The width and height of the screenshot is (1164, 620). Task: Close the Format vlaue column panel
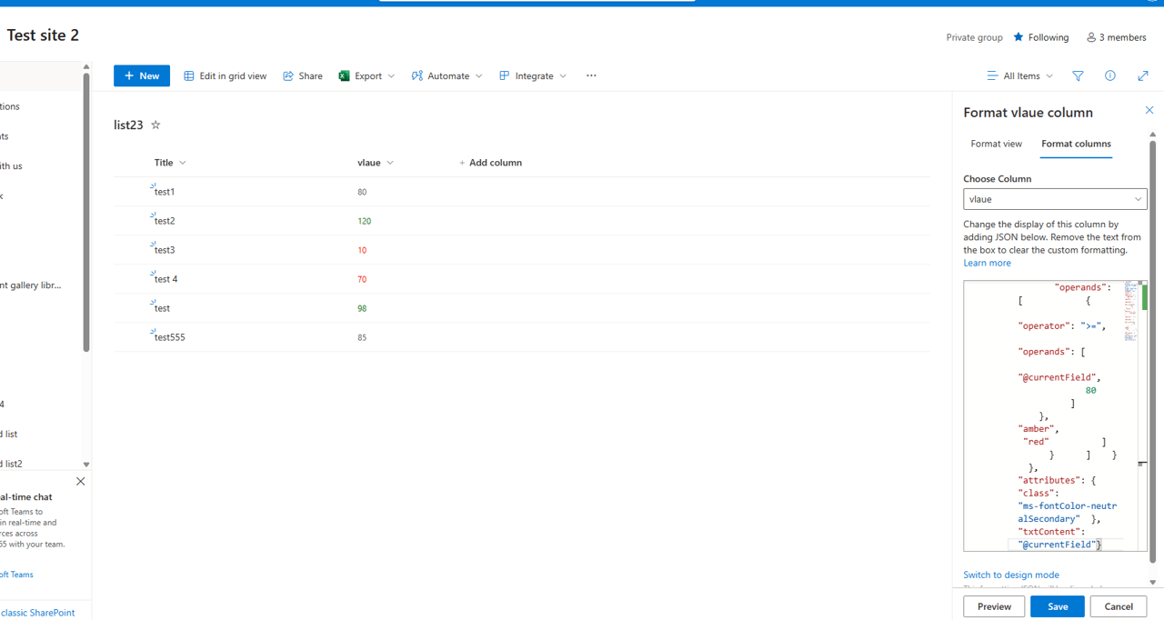click(x=1149, y=110)
